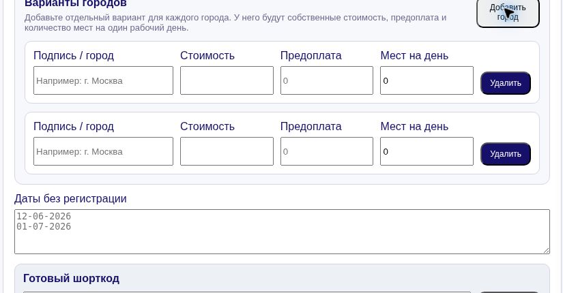Click second row "Подпись / город" label

click(74, 126)
